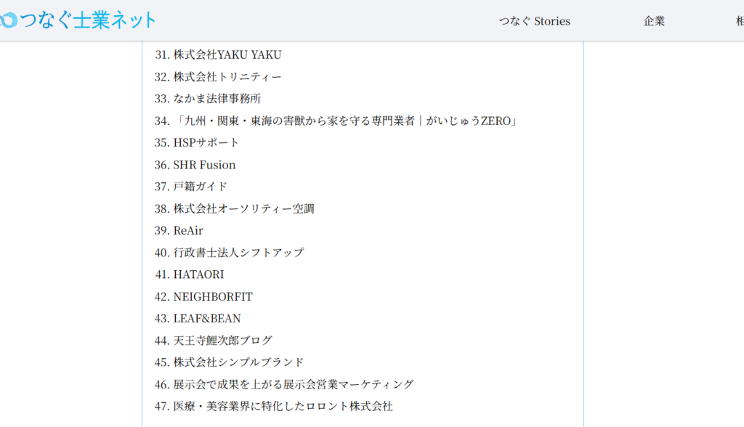Screen dimensions: 744x427
Task: Visit the 天王寺鯉次郎ブログ link
Action: [222, 340]
